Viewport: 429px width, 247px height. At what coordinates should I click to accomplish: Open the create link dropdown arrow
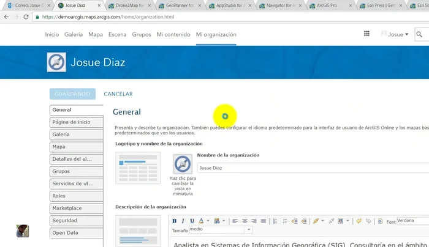pyautogui.click(x=322, y=221)
